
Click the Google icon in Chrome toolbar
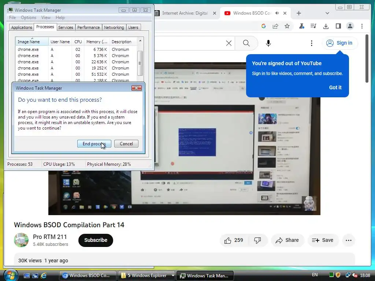tap(264, 26)
